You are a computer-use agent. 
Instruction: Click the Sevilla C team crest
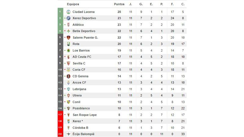pos(68,63)
